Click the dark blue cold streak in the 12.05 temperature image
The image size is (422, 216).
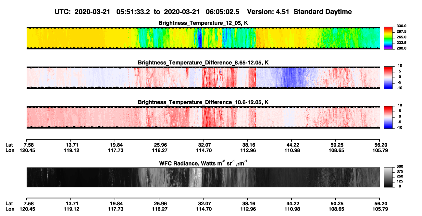(200, 38)
